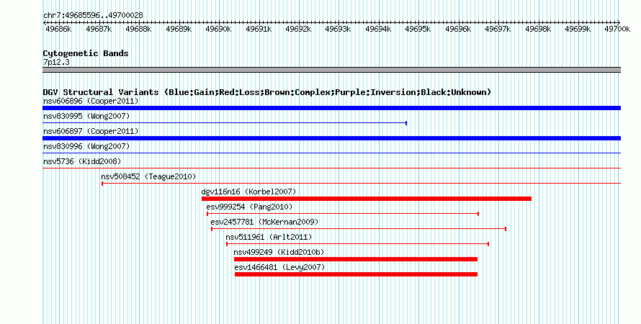Select the nsv830996 thin blue line
641x324 pixels.
coord(331,153)
